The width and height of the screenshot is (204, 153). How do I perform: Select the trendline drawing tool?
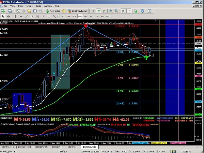(27, 17)
